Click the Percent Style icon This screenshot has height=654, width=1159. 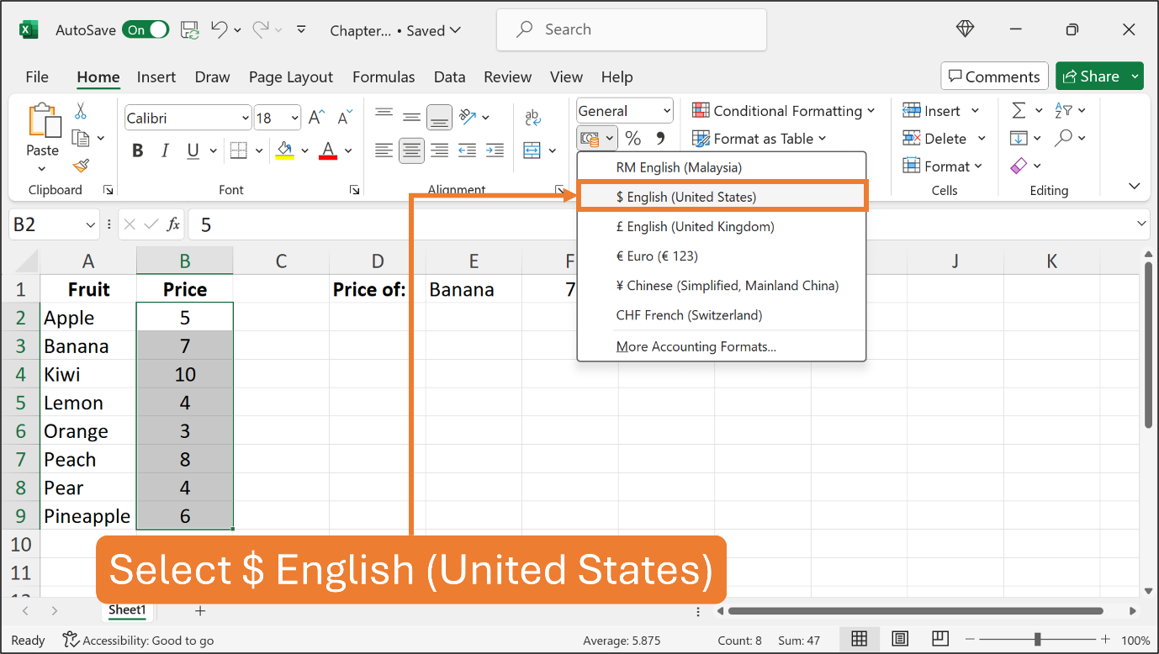pyautogui.click(x=633, y=138)
